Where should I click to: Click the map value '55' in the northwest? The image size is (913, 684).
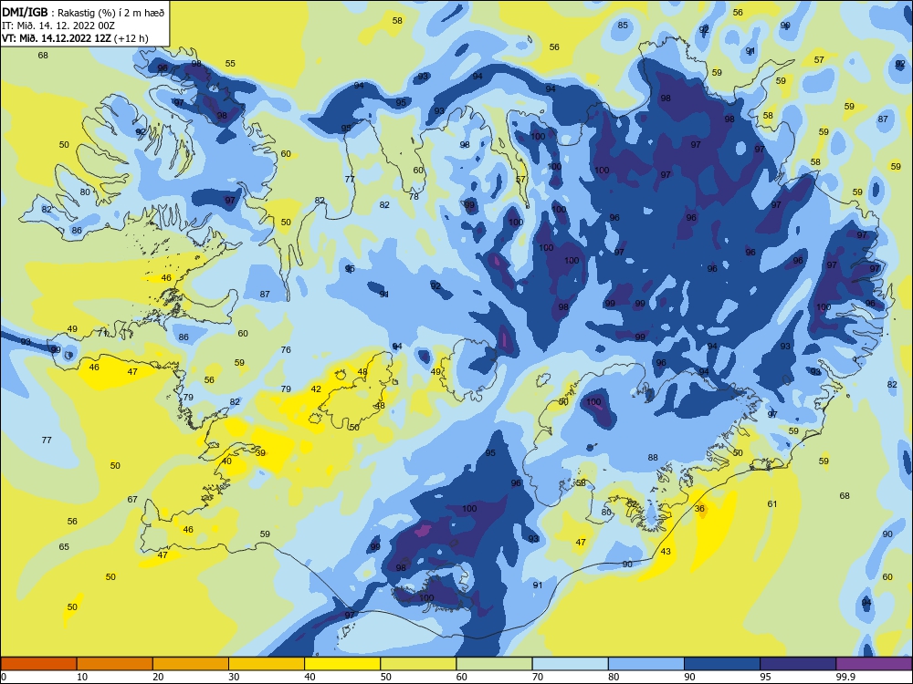[x=231, y=64]
